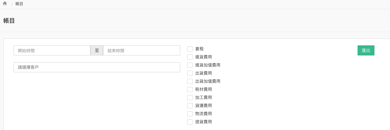This screenshot has width=390, height=130.
Task: Click the 倉租 label text
Action: click(199, 49)
